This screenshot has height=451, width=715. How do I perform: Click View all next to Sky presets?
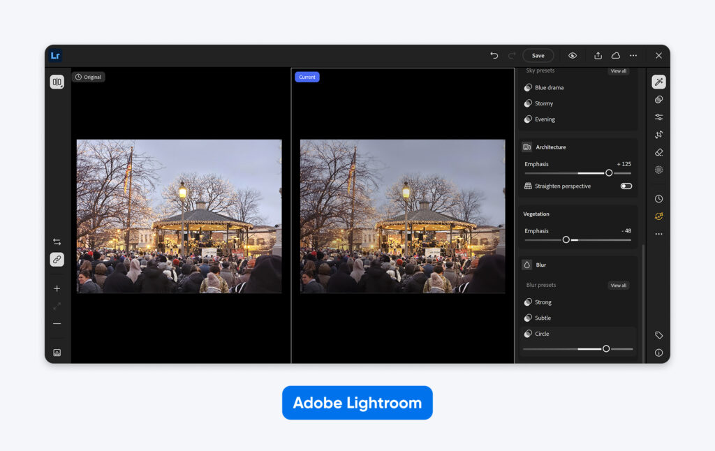[x=619, y=71]
